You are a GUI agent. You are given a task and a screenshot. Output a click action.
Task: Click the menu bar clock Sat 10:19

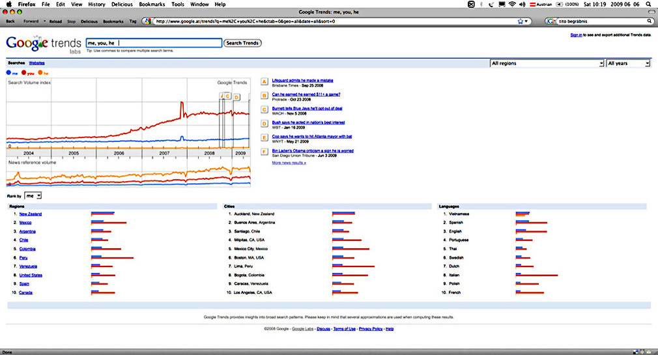[x=595, y=4]
